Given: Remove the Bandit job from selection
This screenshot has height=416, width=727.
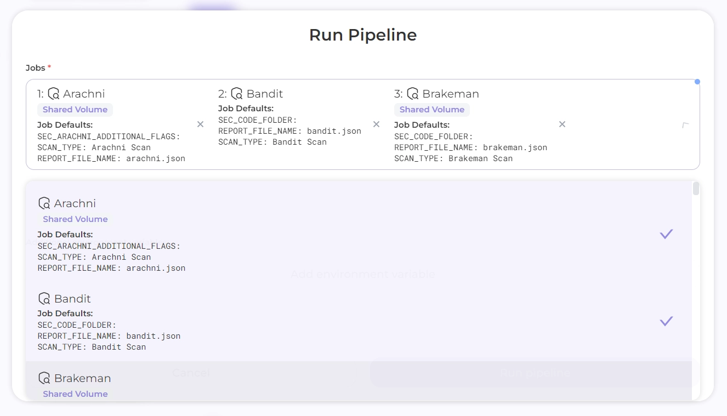Looking at the screenshot, I should 376,124.
